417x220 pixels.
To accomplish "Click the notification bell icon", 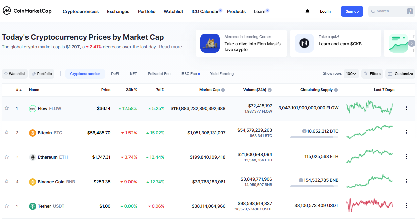I will pyautogui.click(x=307, y=11).
